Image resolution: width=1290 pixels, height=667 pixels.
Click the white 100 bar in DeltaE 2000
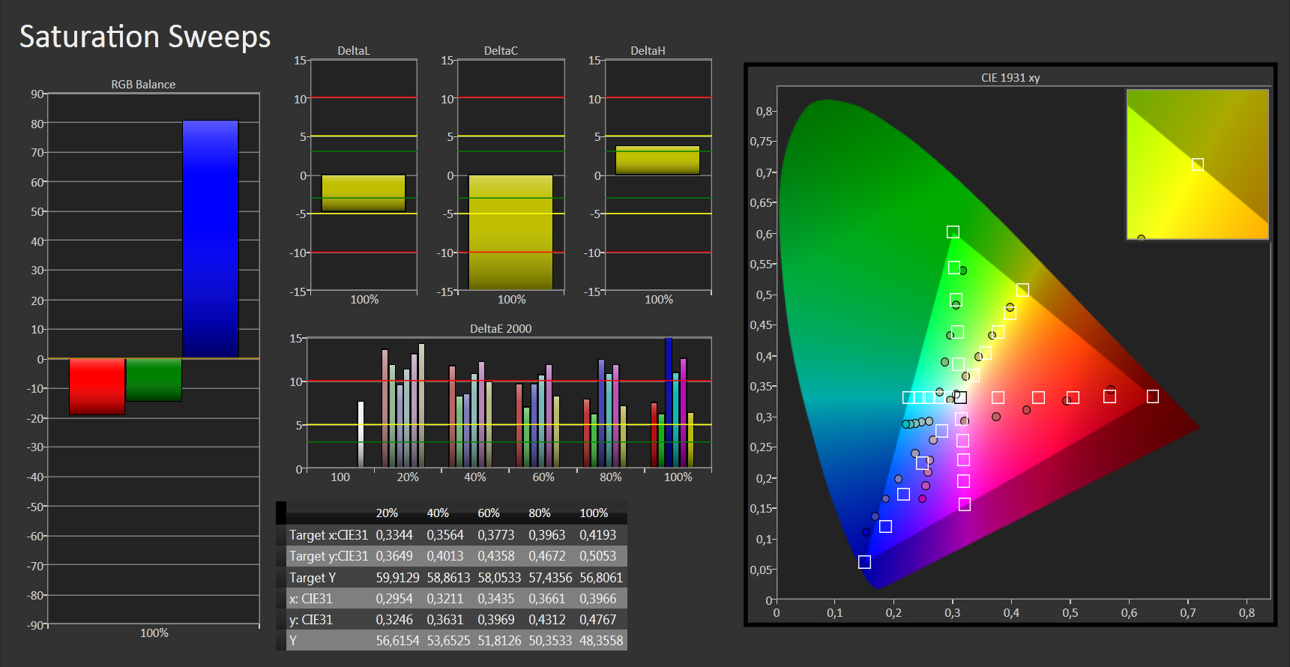(x=361, y=435)
